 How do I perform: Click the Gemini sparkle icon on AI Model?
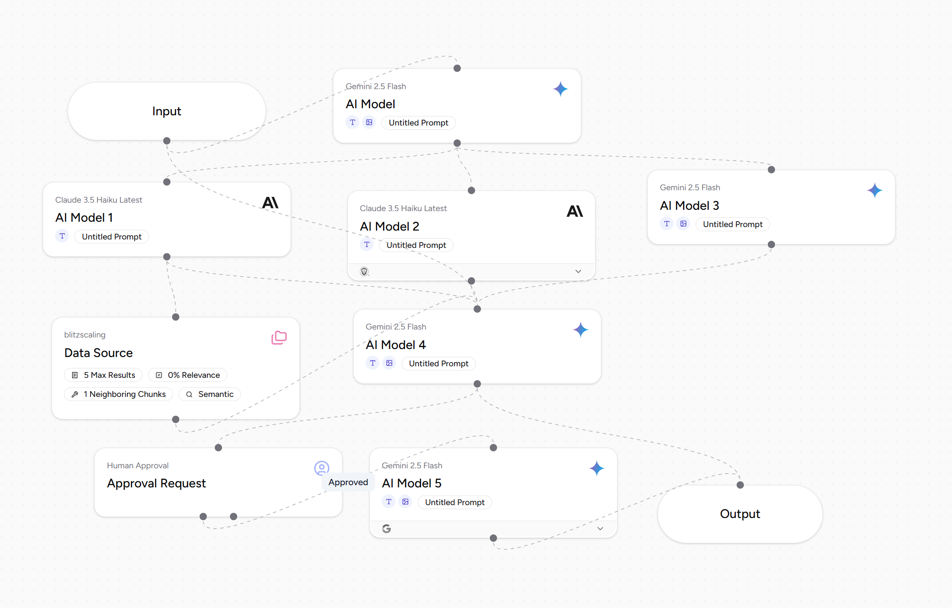pos(561,89)
